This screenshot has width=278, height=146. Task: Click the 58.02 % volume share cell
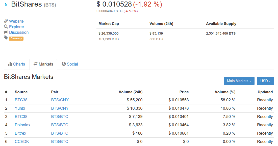228,100
